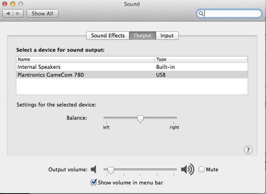The image size is (266, 194).
Task: Go forward with the right arrow button
Action: (x=18, y=14)
